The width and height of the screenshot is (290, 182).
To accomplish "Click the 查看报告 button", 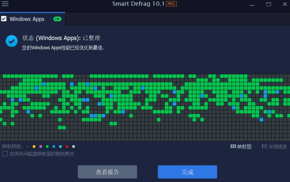I will point(107,172).
